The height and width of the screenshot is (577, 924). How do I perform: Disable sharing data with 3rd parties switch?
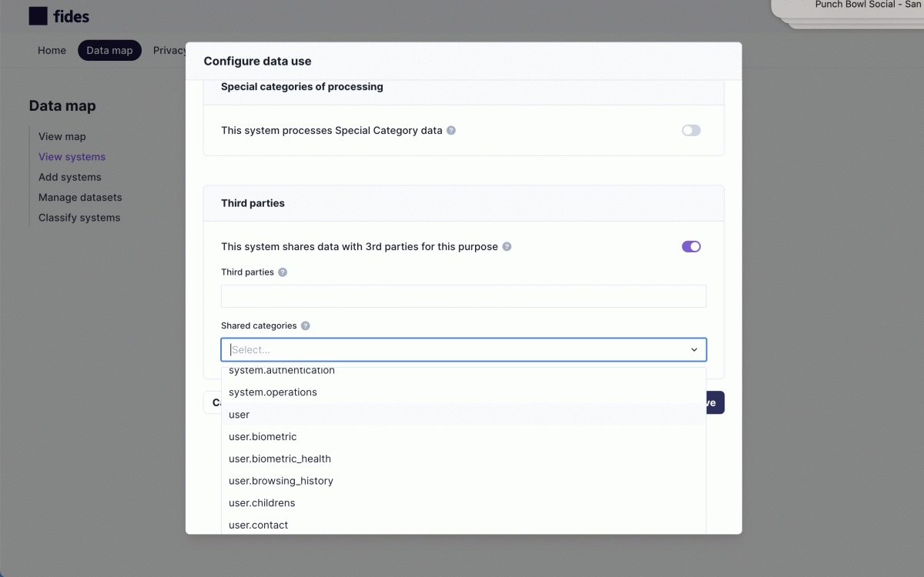tap(691, 247)
